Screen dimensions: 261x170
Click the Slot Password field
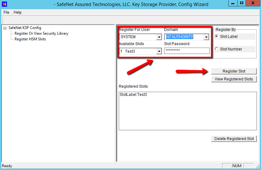click(187, 51)
